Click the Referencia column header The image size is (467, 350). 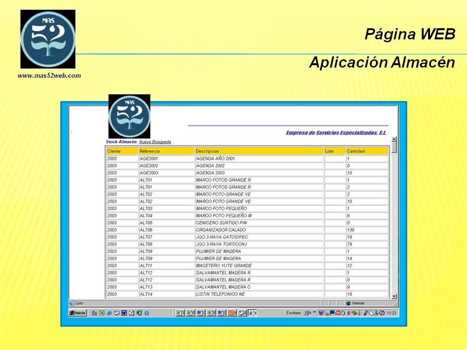[166, 151]
